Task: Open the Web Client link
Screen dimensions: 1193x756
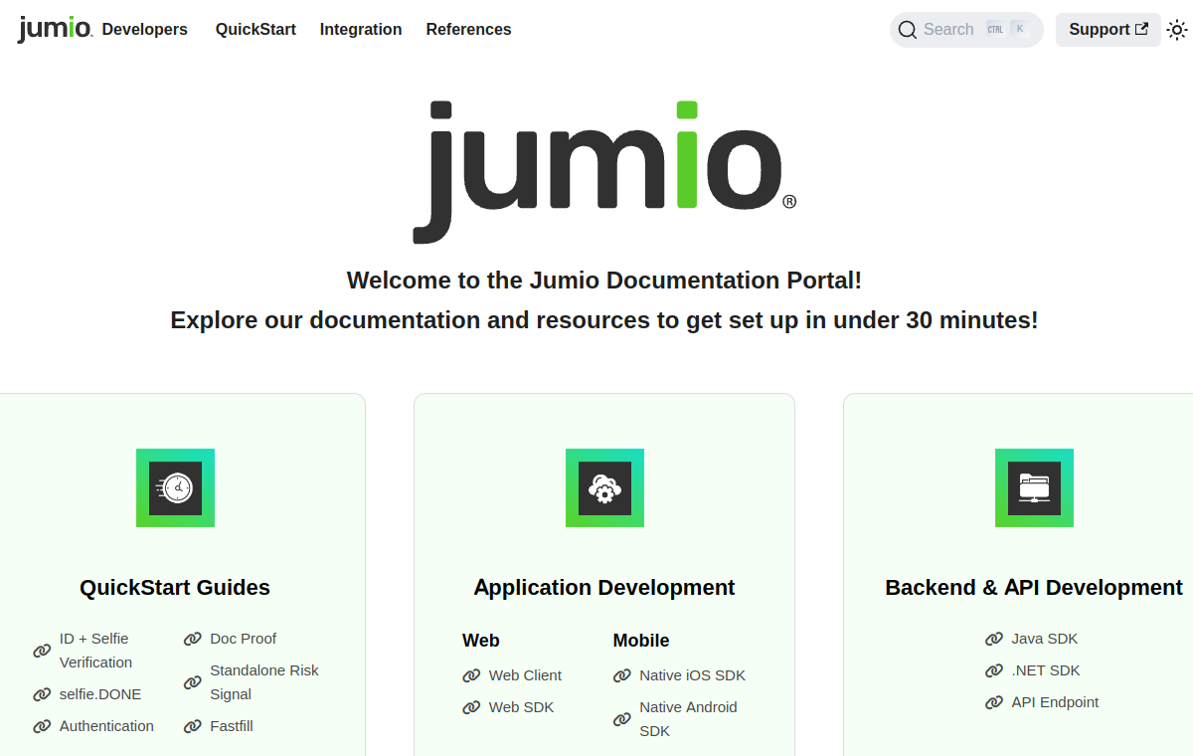Action: tap(525, 675)
